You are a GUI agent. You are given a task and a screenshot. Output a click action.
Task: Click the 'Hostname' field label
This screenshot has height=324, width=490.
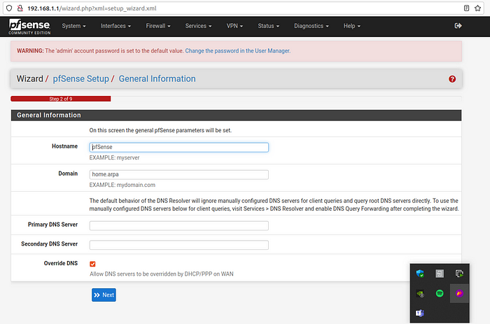(x=64, y=146)
